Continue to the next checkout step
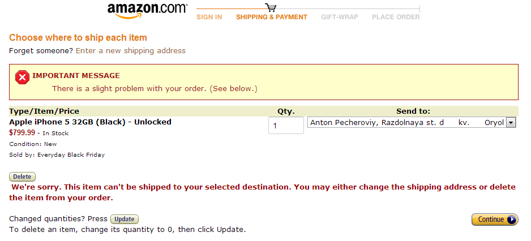 click(495, 220)
